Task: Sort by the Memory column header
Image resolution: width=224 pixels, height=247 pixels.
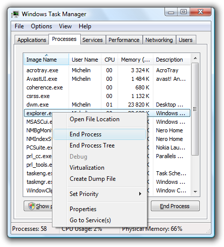Action: click(135, 60)
